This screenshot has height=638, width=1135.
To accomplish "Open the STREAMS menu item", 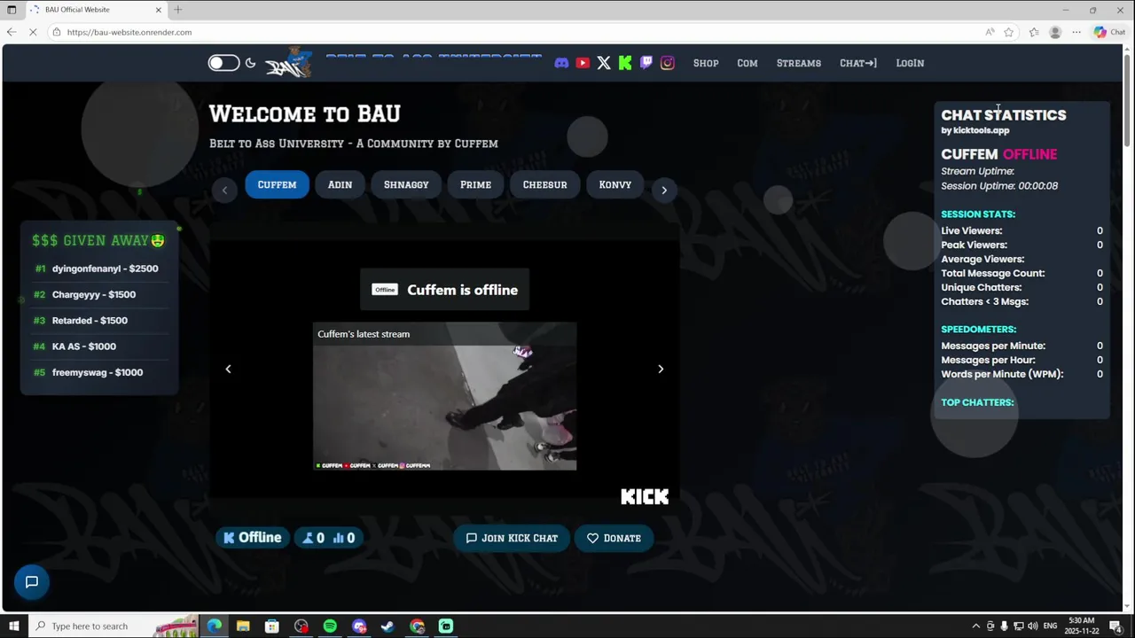I will [x=799, y=63].
